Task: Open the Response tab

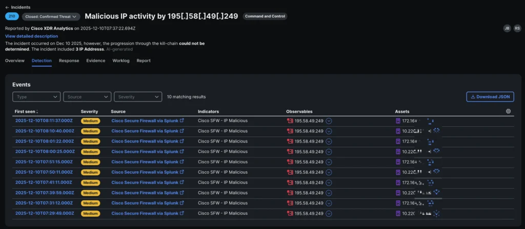Action: click(x=69, y=61)
